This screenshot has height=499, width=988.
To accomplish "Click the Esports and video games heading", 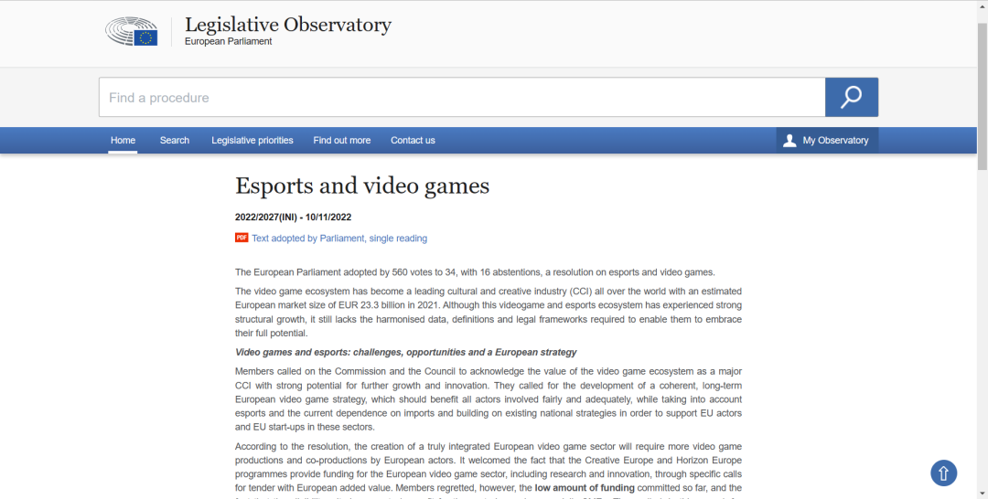I will coord(362,186).
